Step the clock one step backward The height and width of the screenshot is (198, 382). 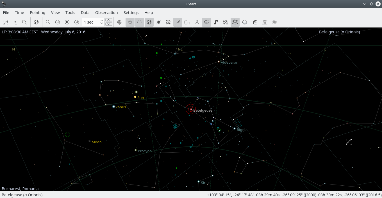[x=58, y=22]
